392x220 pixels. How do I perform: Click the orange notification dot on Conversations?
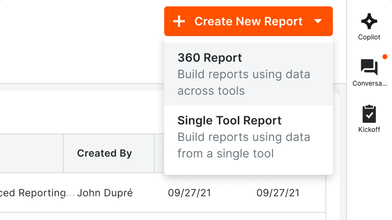385,57
